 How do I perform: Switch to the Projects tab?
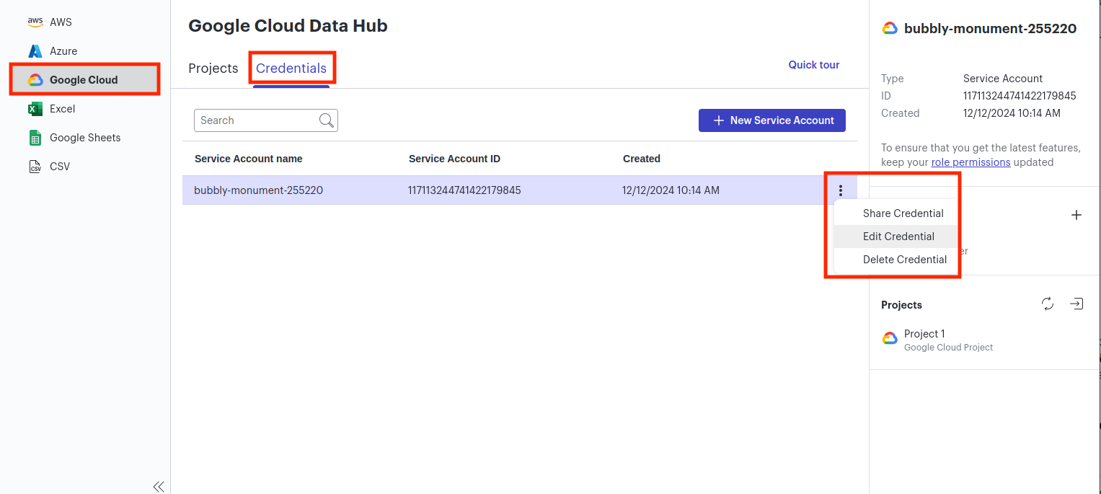click(x=213, y=69)
